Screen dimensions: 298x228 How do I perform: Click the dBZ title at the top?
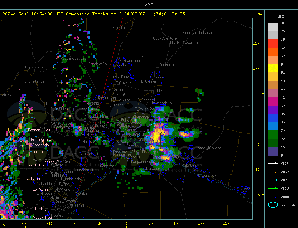coord(149,5)
